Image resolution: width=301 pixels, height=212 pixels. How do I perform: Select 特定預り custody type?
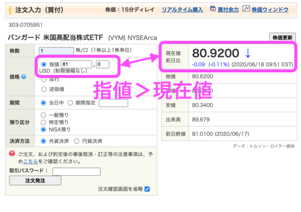click(43, 122)
